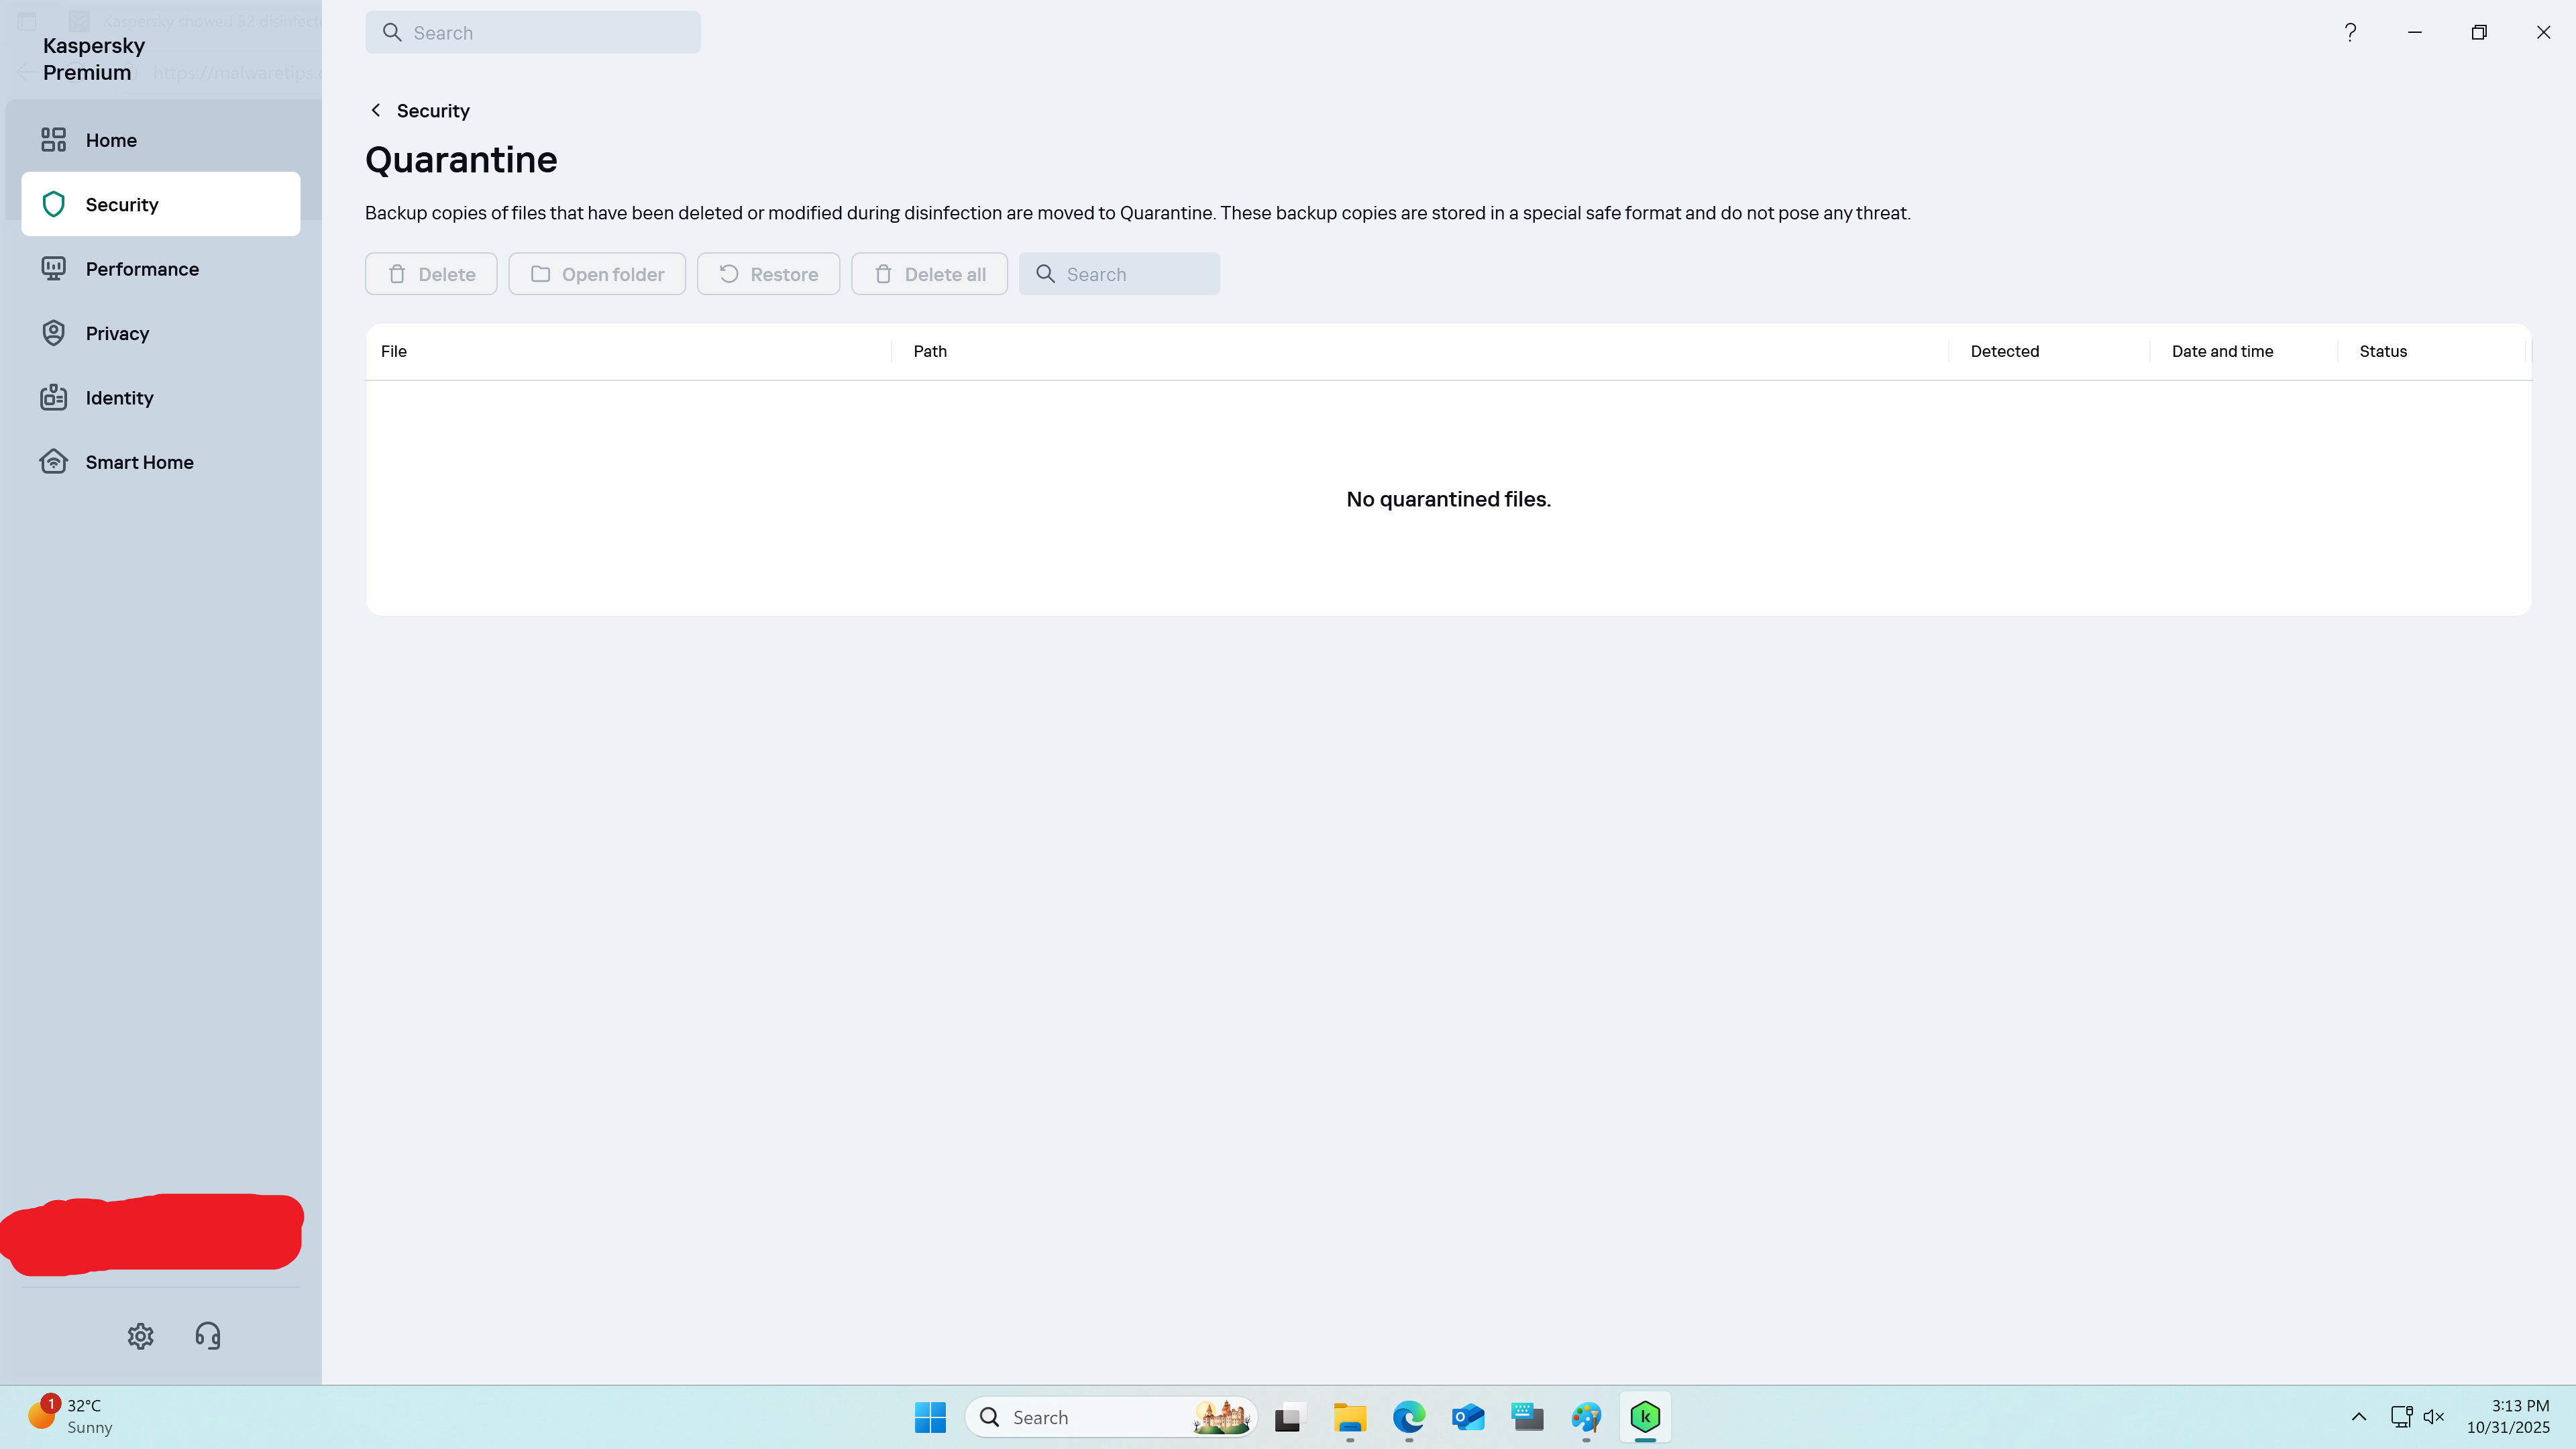Go back using the Security chevron
This screenshot has width=2576, height=1449.
coord(376,110)
